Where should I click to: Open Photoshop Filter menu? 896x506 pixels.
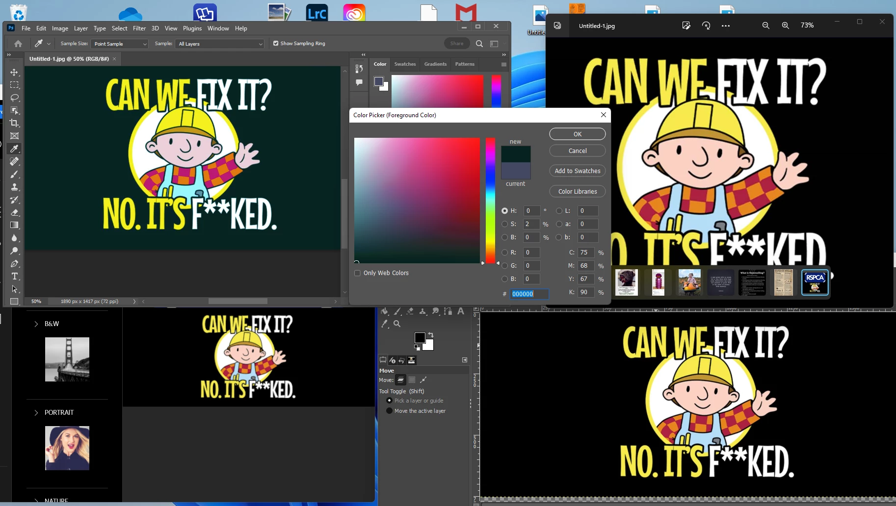click(139, 28)
